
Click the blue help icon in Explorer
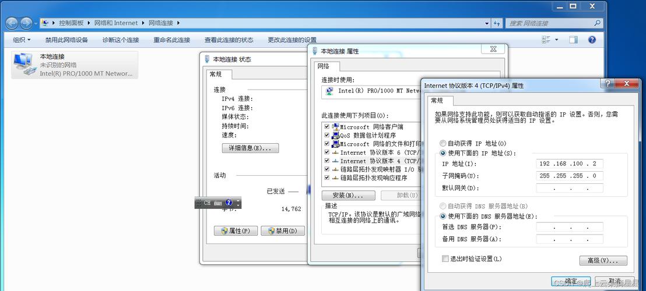pyautogui.click(x=592, y=40)
